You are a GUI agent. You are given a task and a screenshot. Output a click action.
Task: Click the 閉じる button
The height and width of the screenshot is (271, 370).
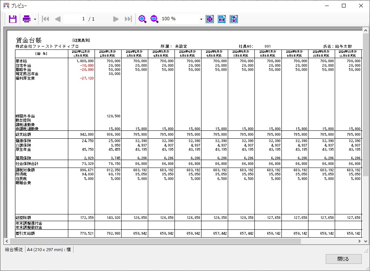[343, 259]
